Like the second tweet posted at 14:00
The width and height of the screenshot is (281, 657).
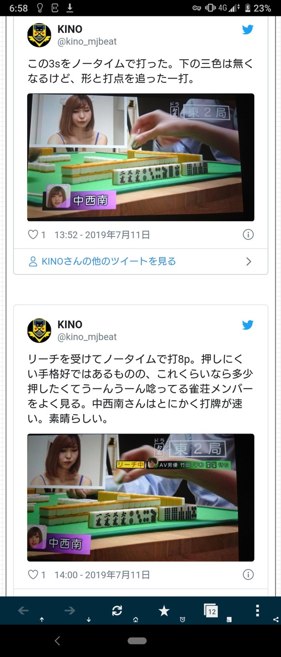point(33,575)
